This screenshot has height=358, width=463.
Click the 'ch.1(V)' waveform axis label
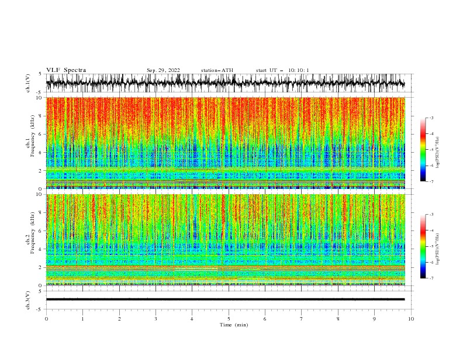[x=28, y=83]
